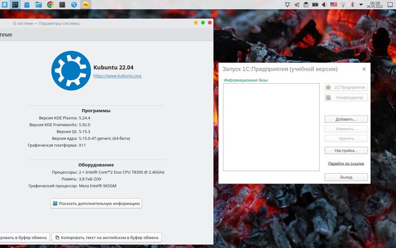Launch the Dolphin file manager
The width and height of the screenshot is (396, 248).
pyautogui.click(x=38, y=5)
